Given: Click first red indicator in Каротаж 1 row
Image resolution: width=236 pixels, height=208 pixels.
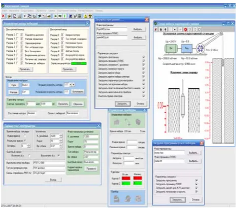Looking at the screenshot, I should click(126, 178).
